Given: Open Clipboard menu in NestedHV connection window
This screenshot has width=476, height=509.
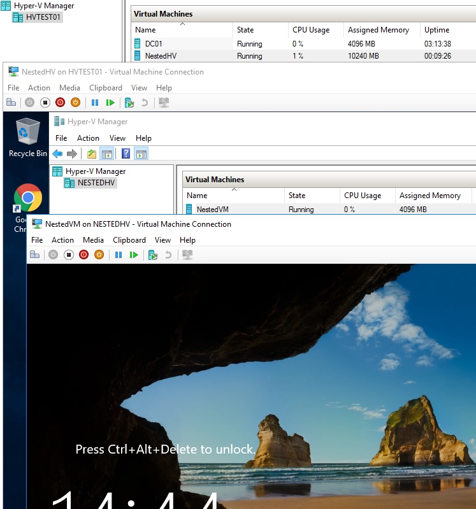Looking at the screenshot, I should (x=105, y=88).
